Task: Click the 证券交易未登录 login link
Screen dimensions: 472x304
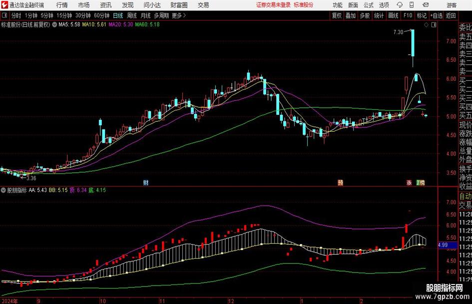Action: click(274, 5)
